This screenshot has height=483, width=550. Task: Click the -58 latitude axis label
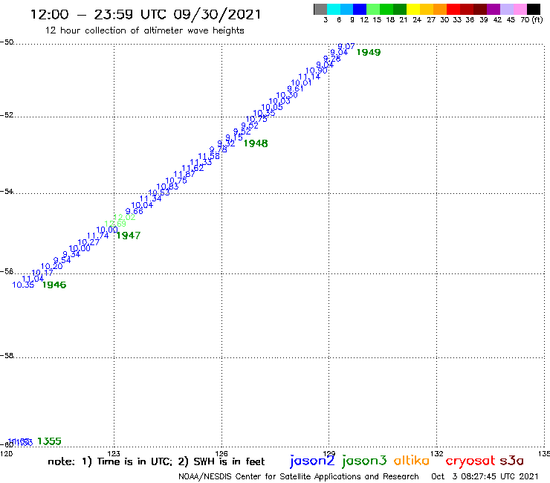pos(7,356)
